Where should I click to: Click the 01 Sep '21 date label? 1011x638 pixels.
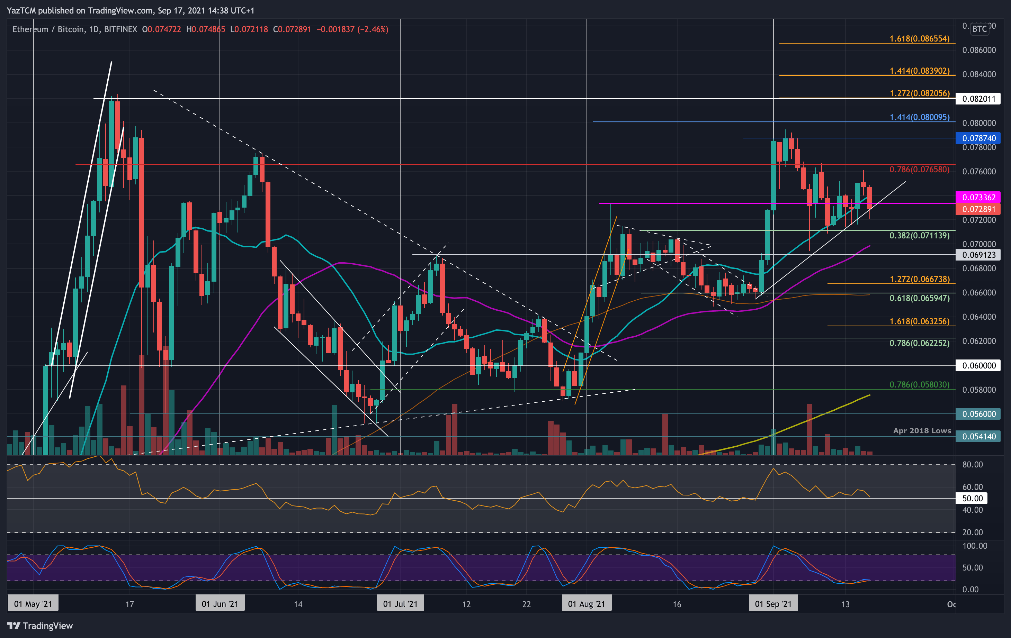tap(774, 603)
